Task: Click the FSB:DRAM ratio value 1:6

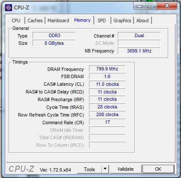Action: (107, 76)
